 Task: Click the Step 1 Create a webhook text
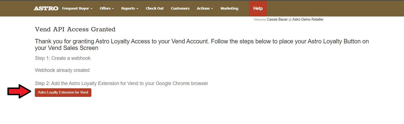(x=63, y=58)
